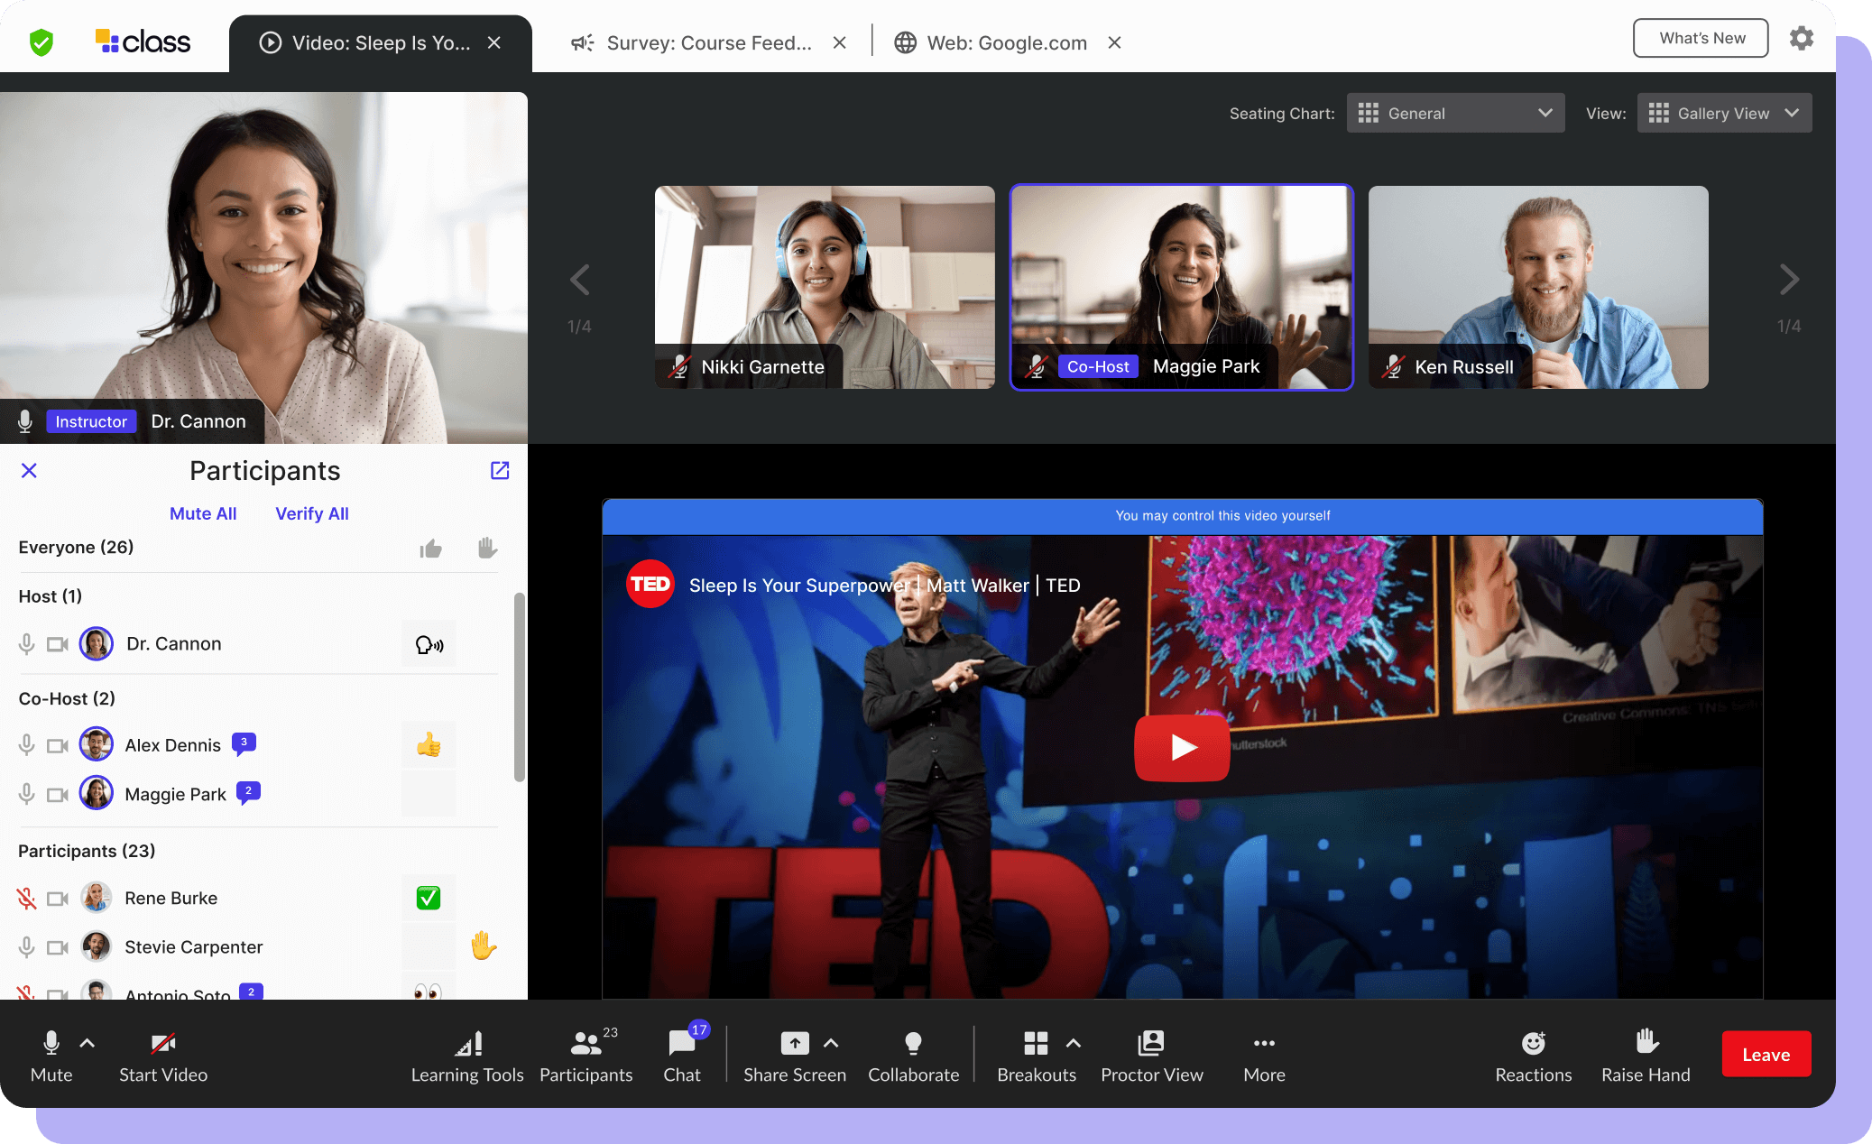Open Maggie Park chat badge with 2 messages
This screenshot has height=1144, width=1872.
click(248, 791)
